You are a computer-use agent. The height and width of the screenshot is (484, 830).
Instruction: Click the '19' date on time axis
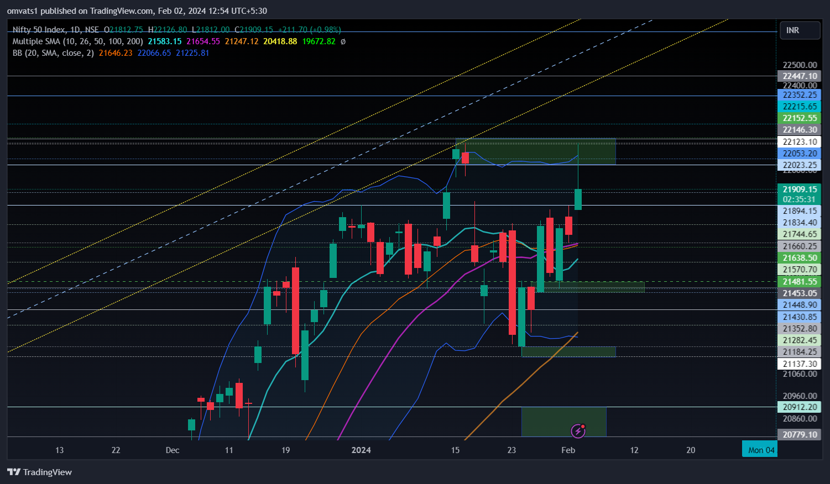pos(285,450)
